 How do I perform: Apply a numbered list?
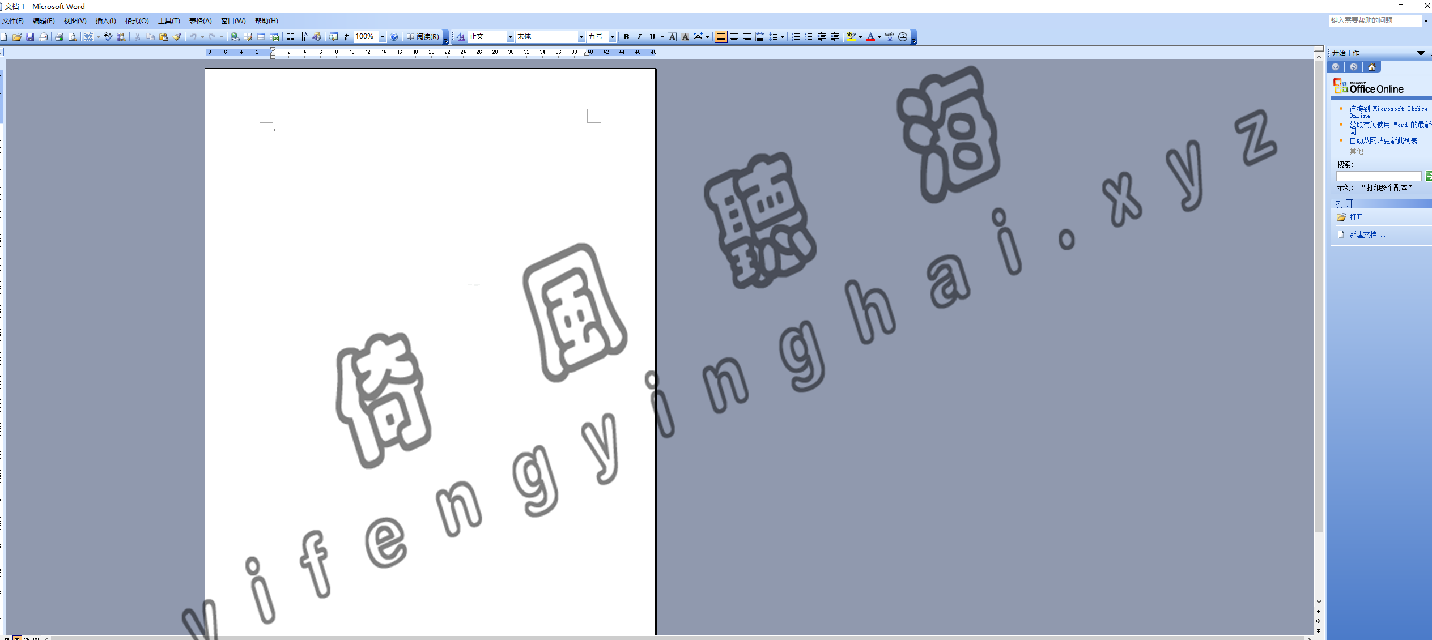tap(796, 37)
